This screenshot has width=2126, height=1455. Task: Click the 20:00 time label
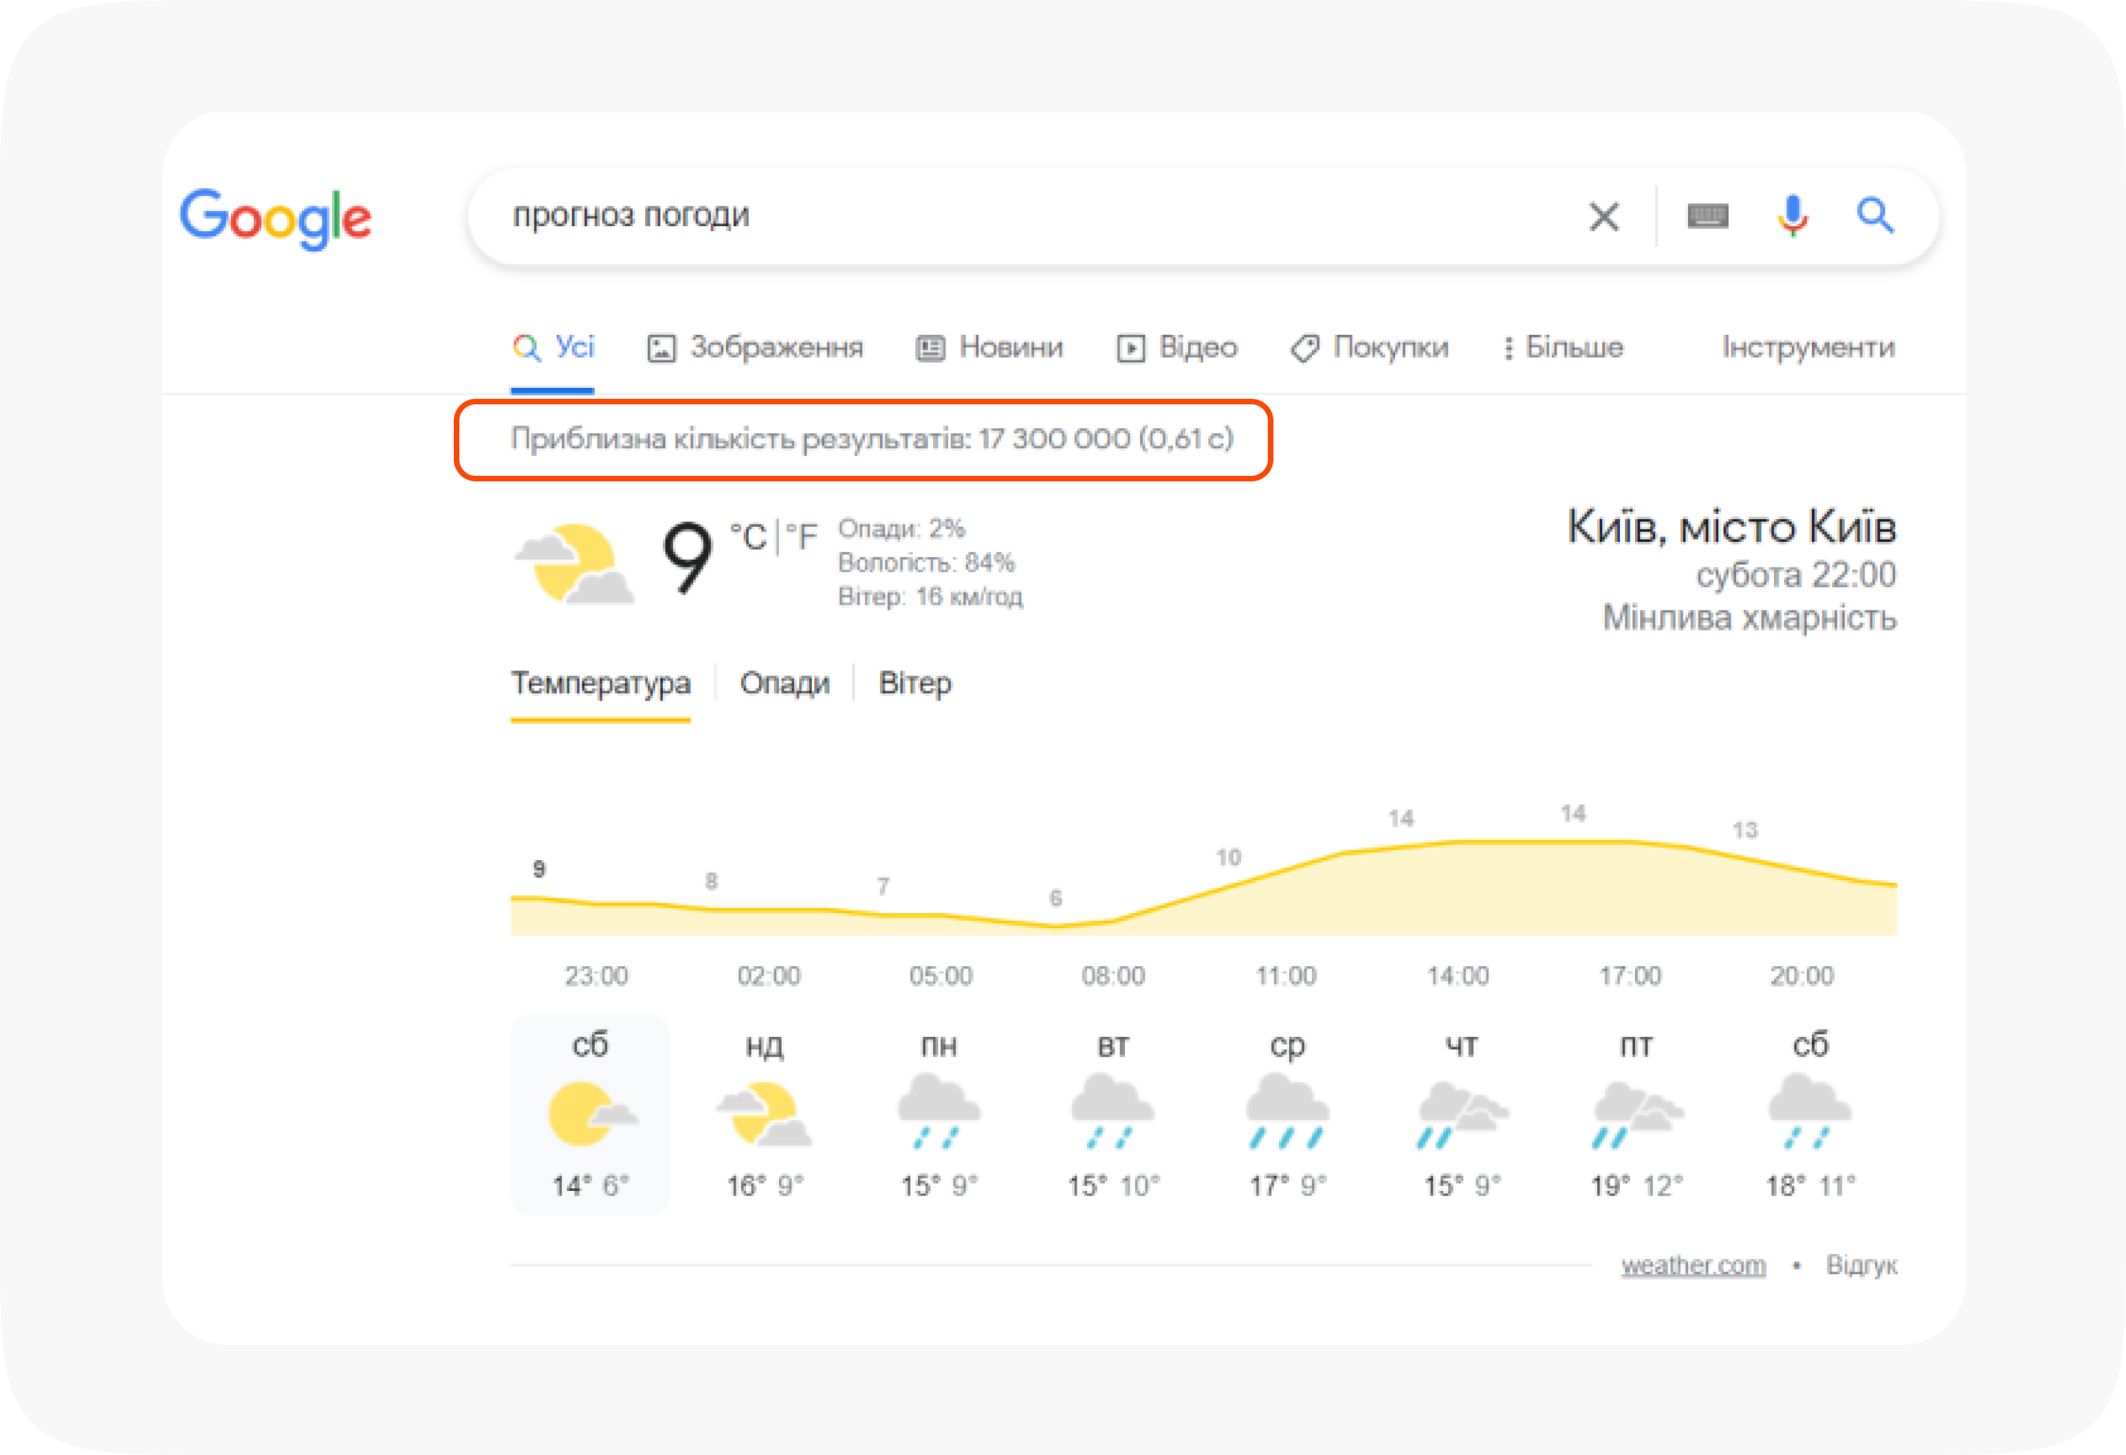[1801, 976]
